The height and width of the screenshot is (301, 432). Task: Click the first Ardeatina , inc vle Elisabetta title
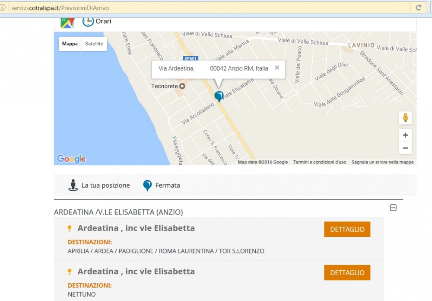tap(136, 228)
